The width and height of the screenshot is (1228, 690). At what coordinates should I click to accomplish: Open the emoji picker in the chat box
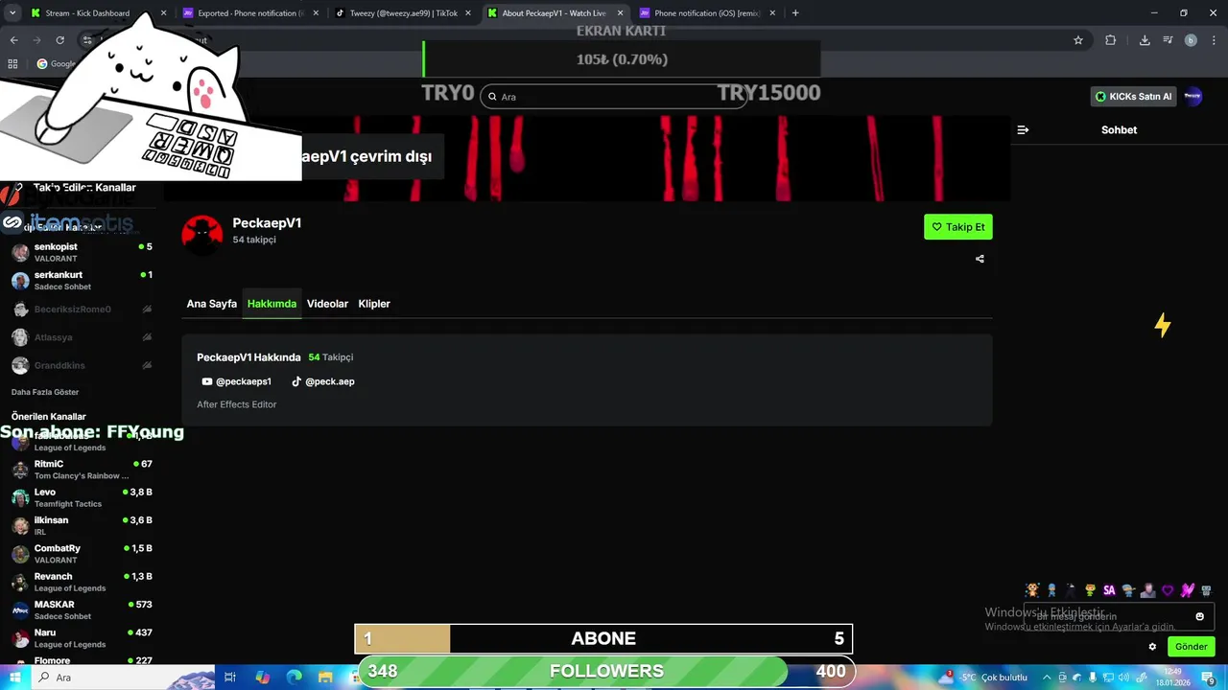pos(1199,616)
